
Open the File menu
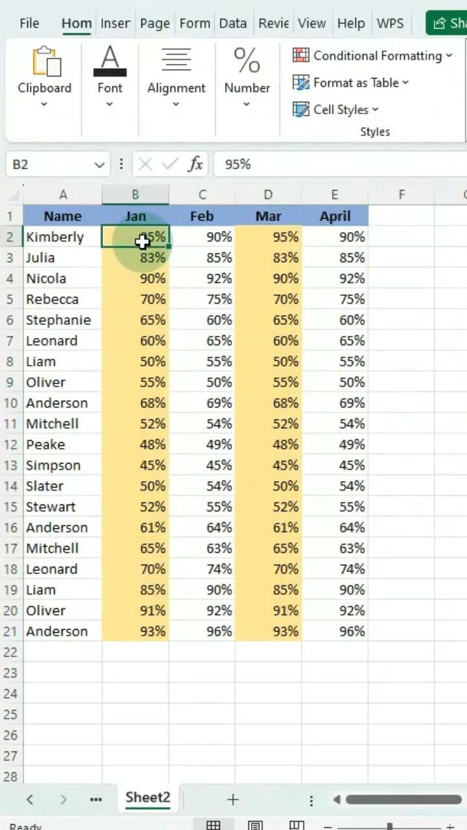29,23
